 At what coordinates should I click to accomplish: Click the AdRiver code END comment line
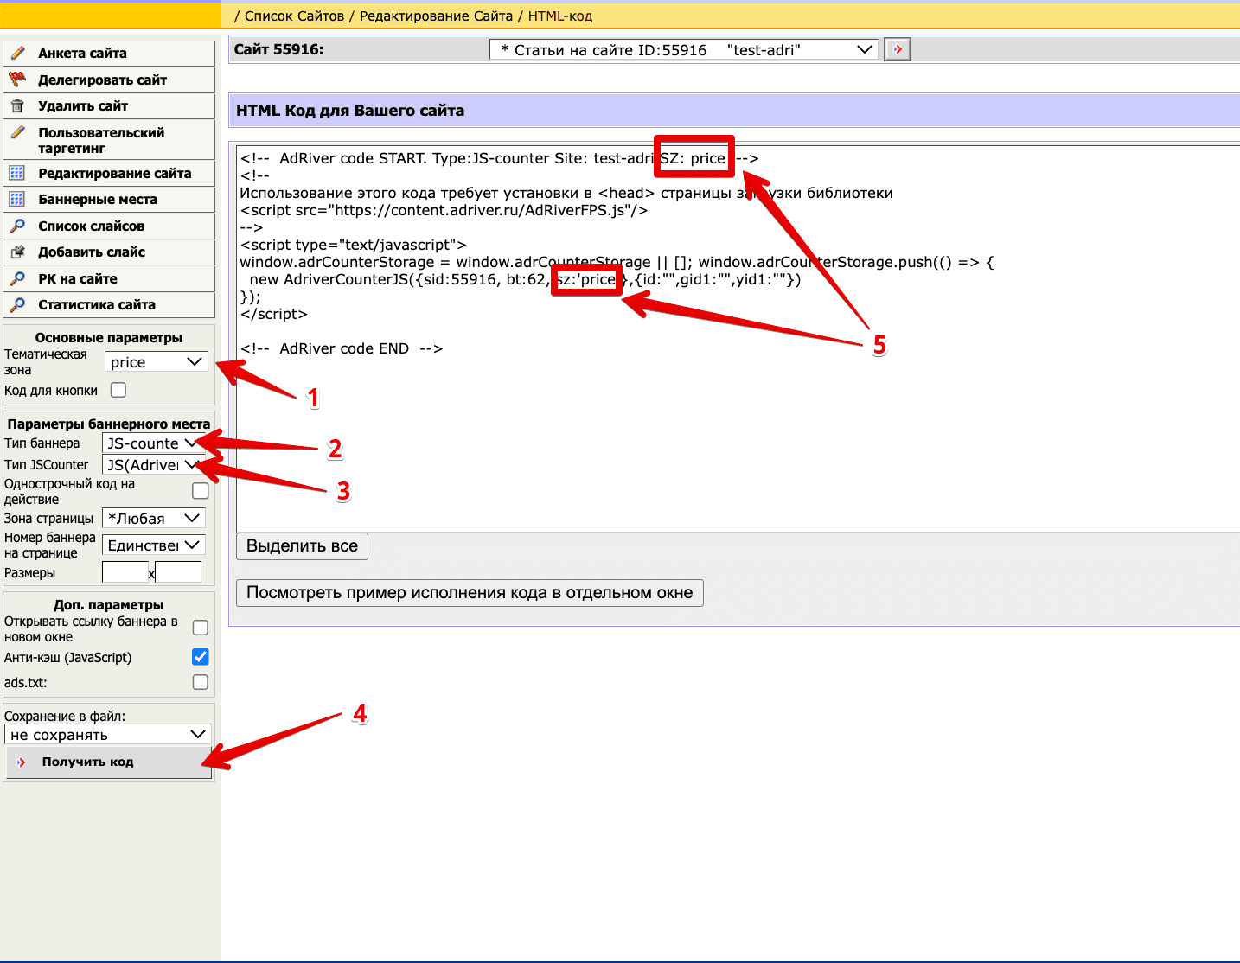(x=342, y=348)
